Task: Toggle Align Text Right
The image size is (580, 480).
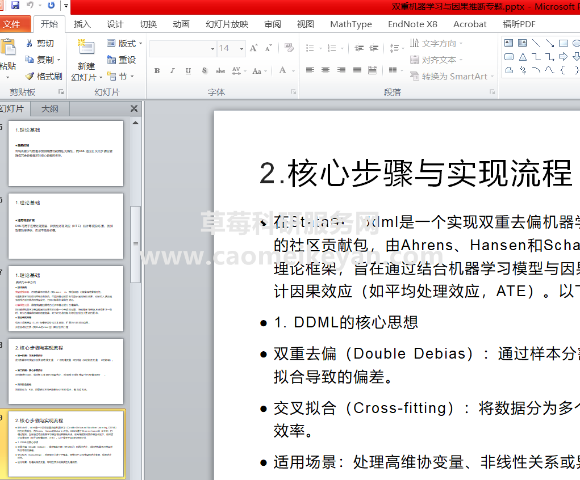Action: pos(341,70)
